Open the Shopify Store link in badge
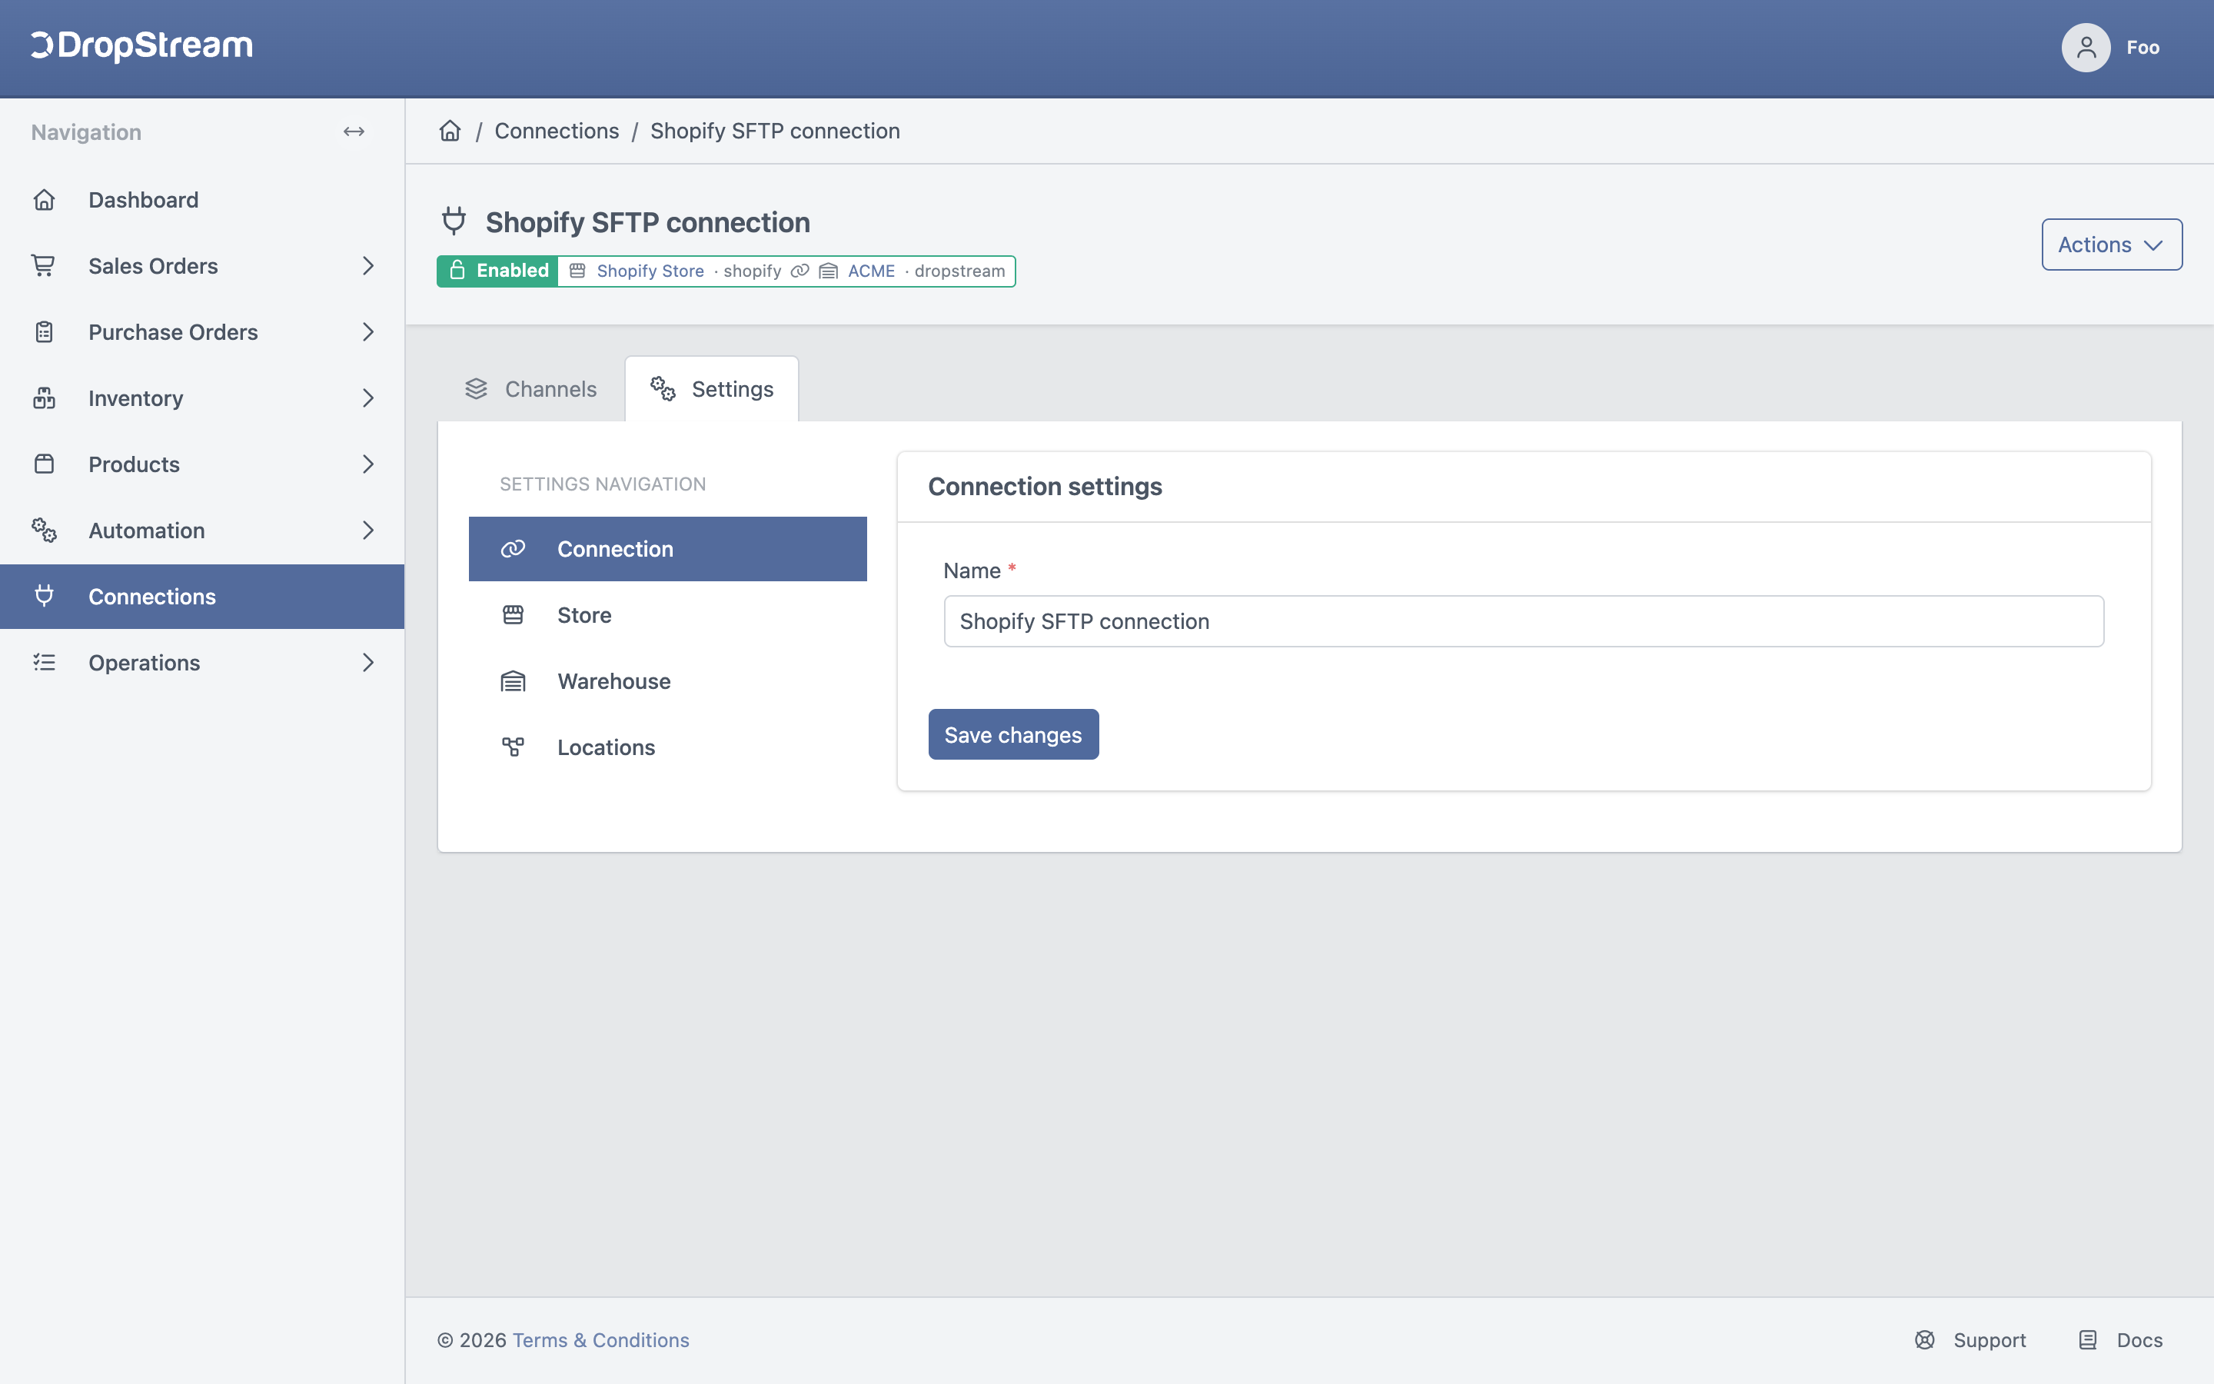This screenshot has height=1384, width=2214. click(x=650, y=271)
